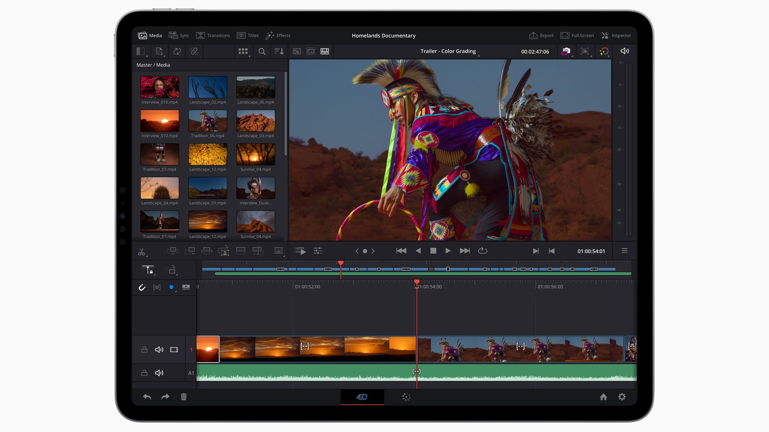769x432 pixels.
Task: Hide the video track 1 clips
Action: 174,350
